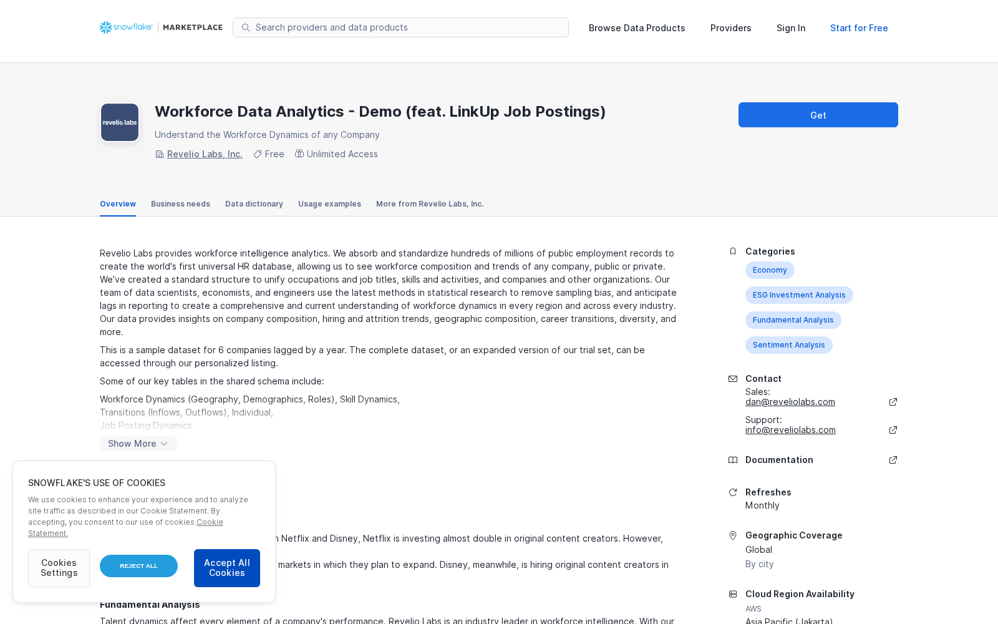This screenshot has width=998, height=624.
Task: Click the Free price tag icon
Action: point(257,154)
